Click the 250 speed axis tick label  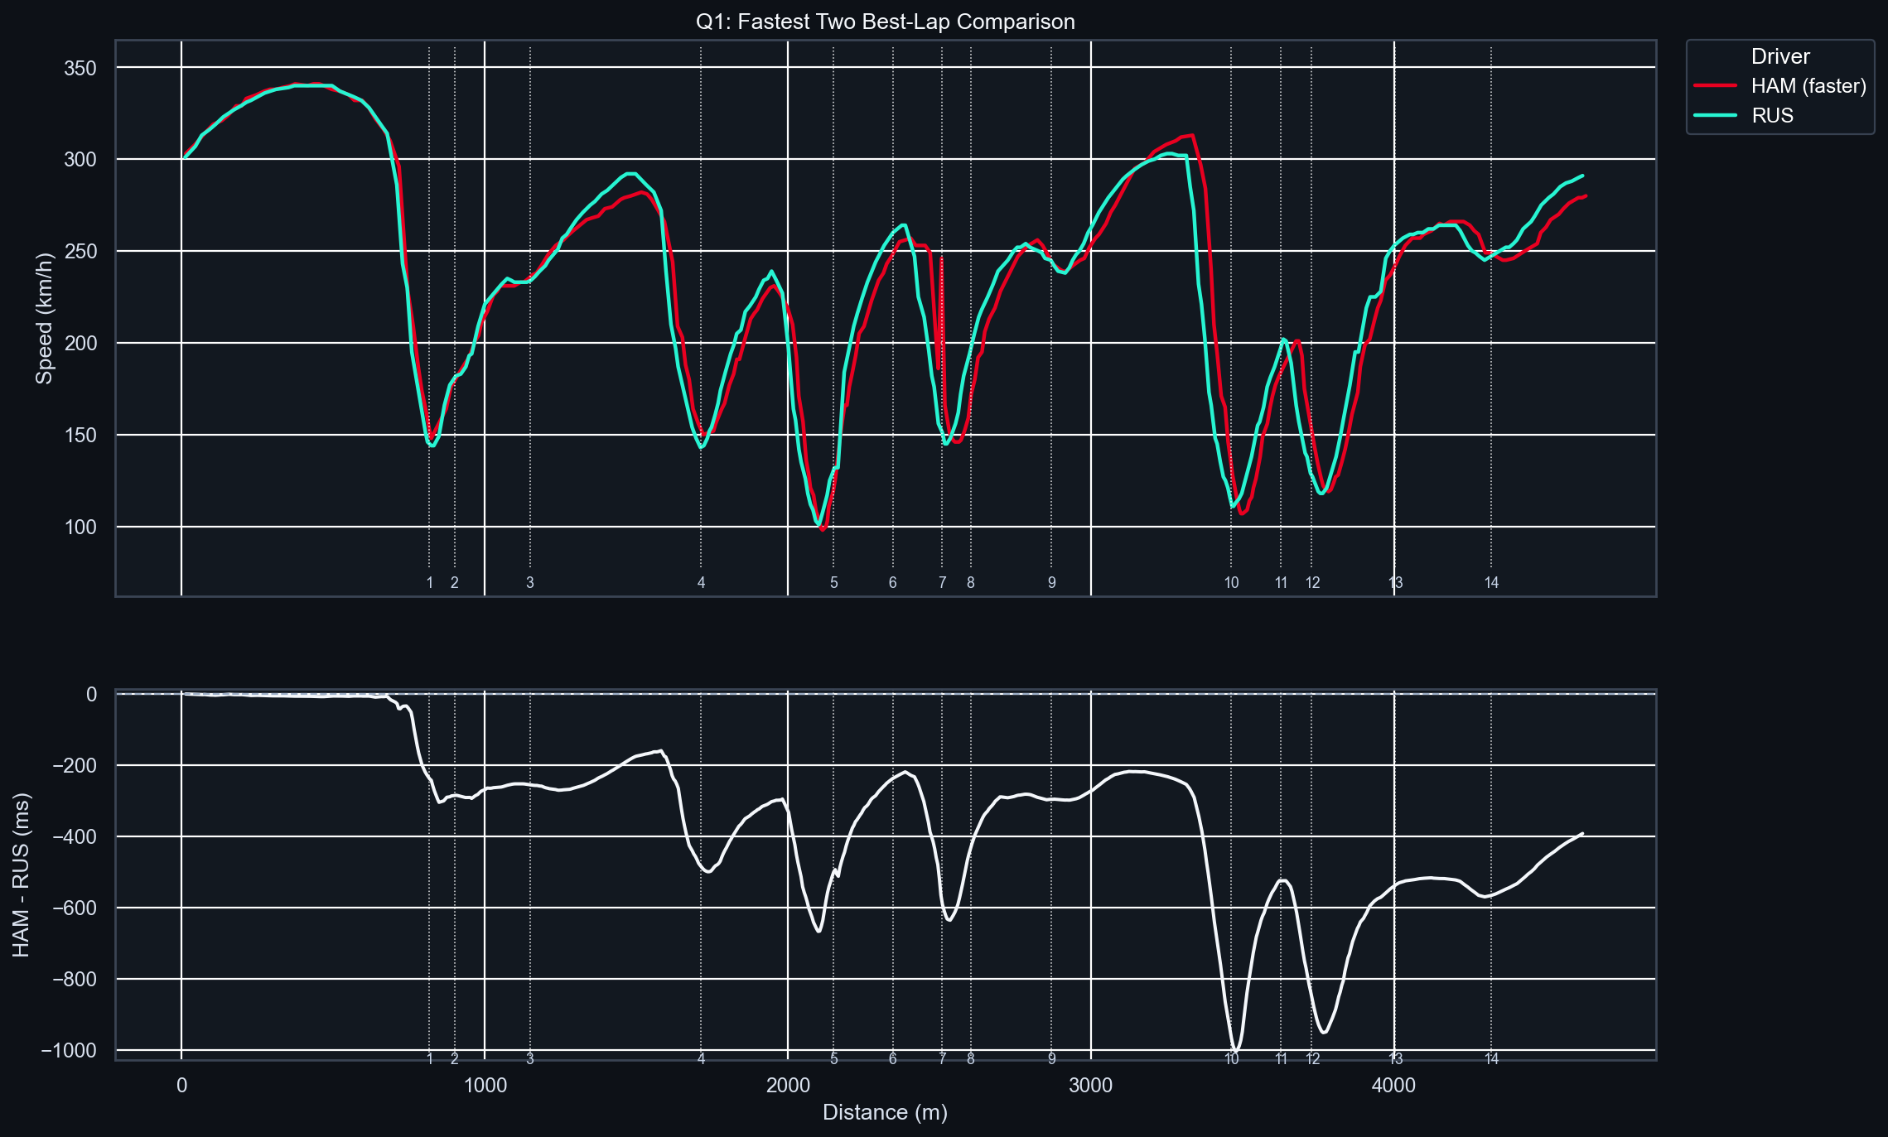pos(80,252)
